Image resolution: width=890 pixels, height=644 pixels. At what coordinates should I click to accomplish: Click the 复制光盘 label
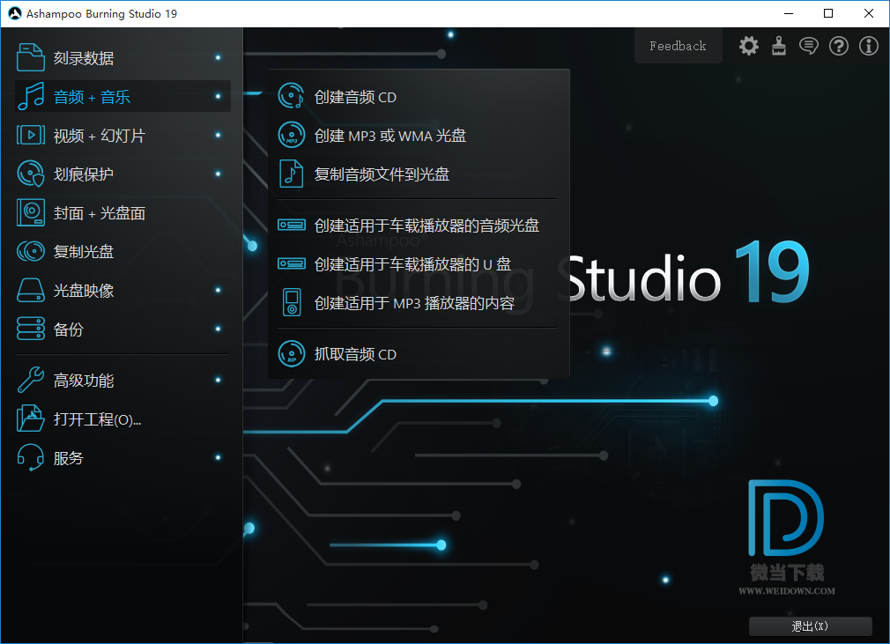pyautogui.click(x=84, y=252)
